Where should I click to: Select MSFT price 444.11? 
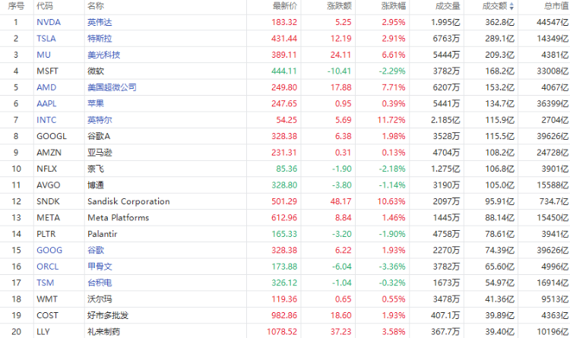pyautogui.click(x=284, y=71)
